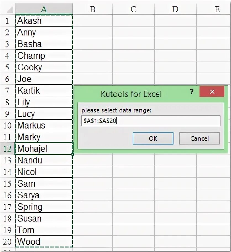Select the entire sheet corner triangle
Image resolution: width=231 pixels, height=252 pixels.
click(10, 9)
